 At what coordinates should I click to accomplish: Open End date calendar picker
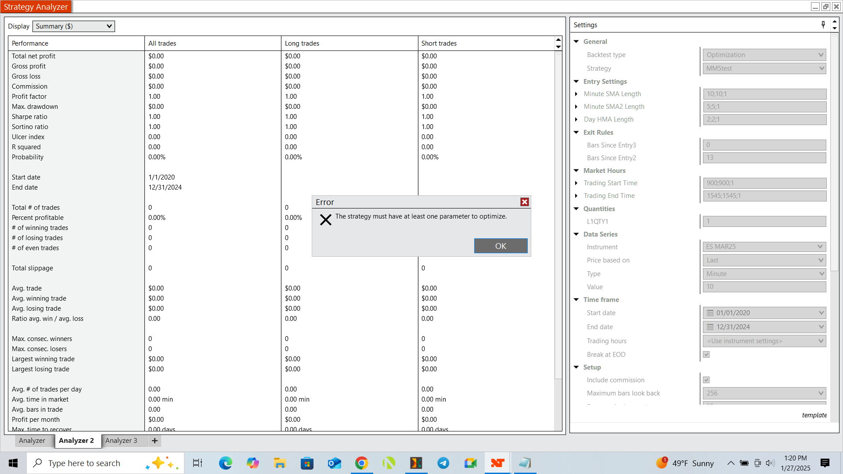(x=710, y=327)
